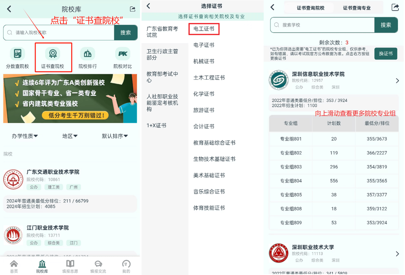Select 教育部考试中心 category
This screenshot has width=405, height=275.
(x=165, y=77)
